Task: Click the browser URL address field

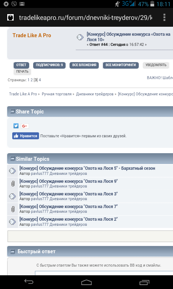Action: (85, 18)
